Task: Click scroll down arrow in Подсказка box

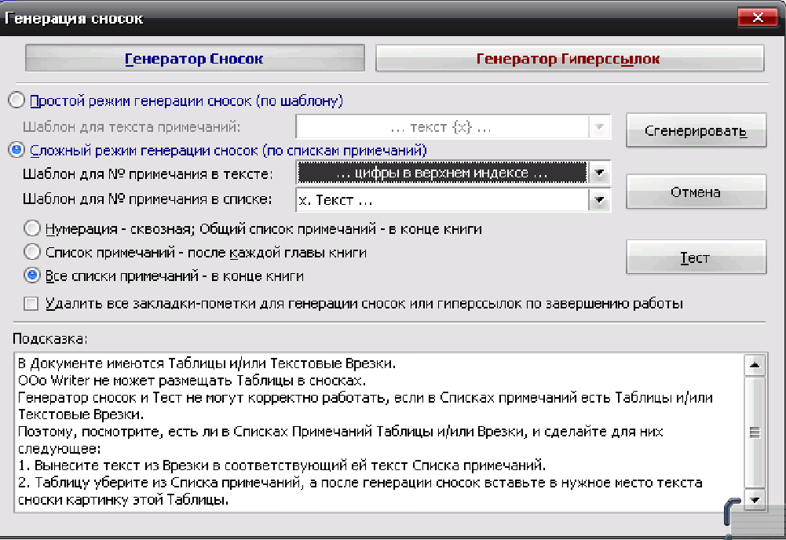Action: (x=754, y=500)
